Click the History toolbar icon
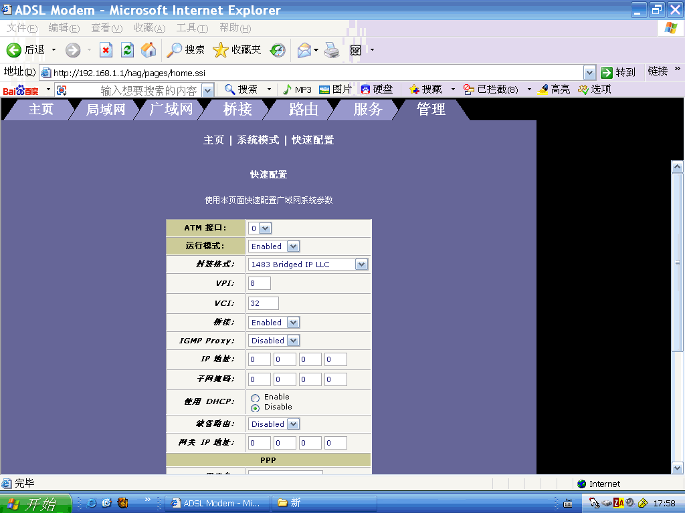 coord(278,50)
